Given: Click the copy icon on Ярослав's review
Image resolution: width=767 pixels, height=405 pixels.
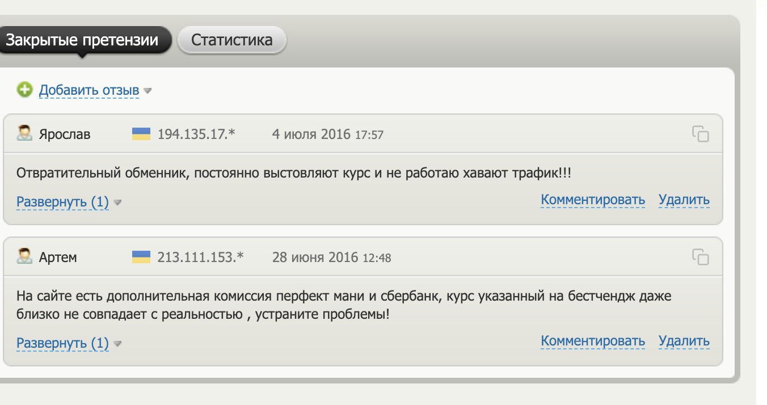Looking at the screenshot, I should 702,134.
